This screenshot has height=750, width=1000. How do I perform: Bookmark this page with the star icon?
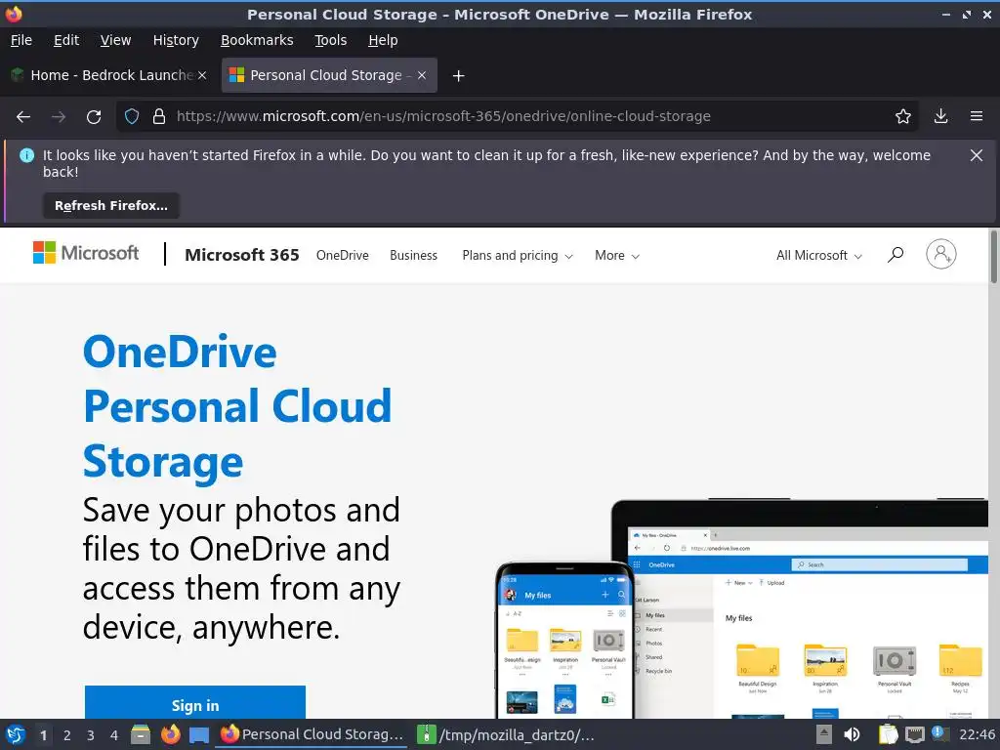click(903, 116)
